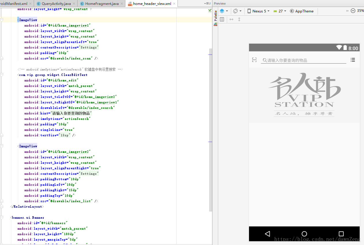Click the first 'Settings' contentDescription value
This screenshot has width=364, height=245.
[89, 47]
